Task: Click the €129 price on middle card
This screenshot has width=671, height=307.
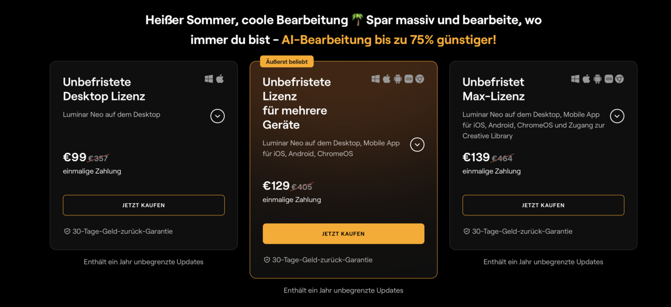Action: pyautogui.click(x=276, y=186)
